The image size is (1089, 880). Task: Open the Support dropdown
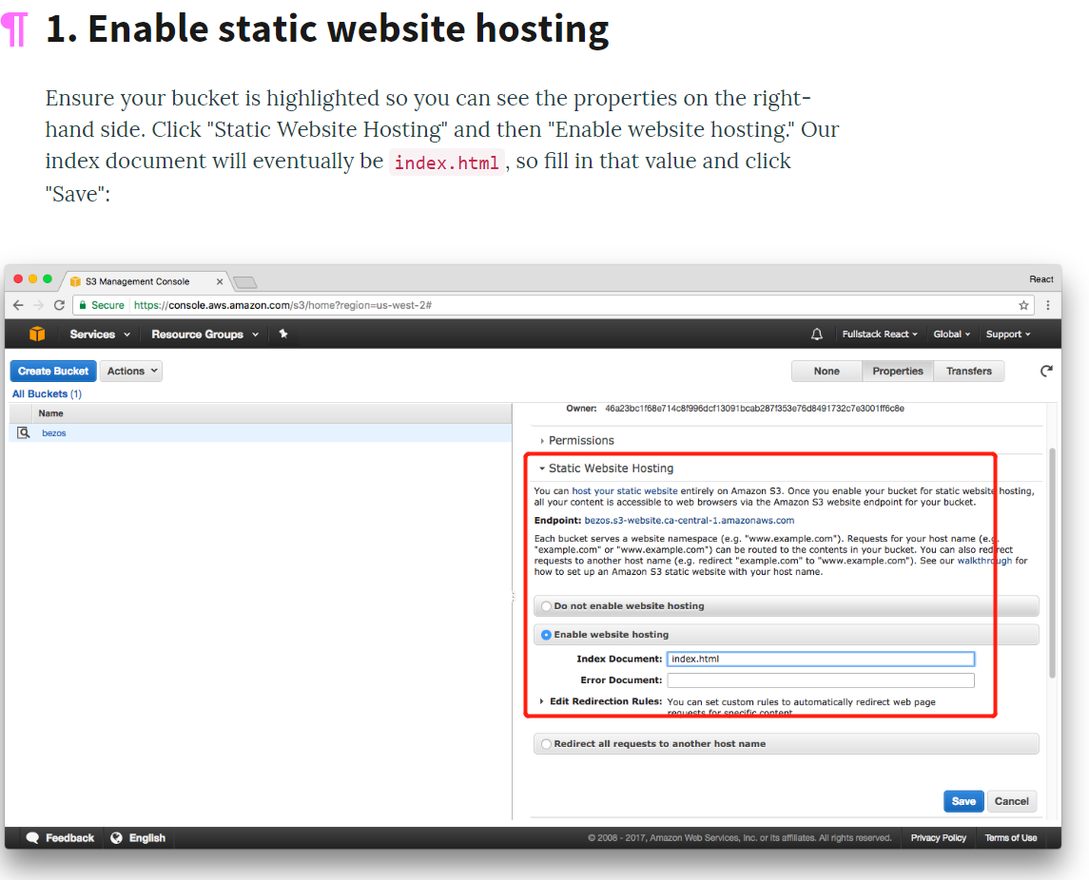click(1008, 334)
